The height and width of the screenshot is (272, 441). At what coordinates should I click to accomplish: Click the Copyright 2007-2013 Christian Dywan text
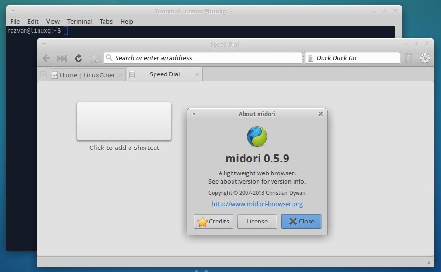[257, 193]
